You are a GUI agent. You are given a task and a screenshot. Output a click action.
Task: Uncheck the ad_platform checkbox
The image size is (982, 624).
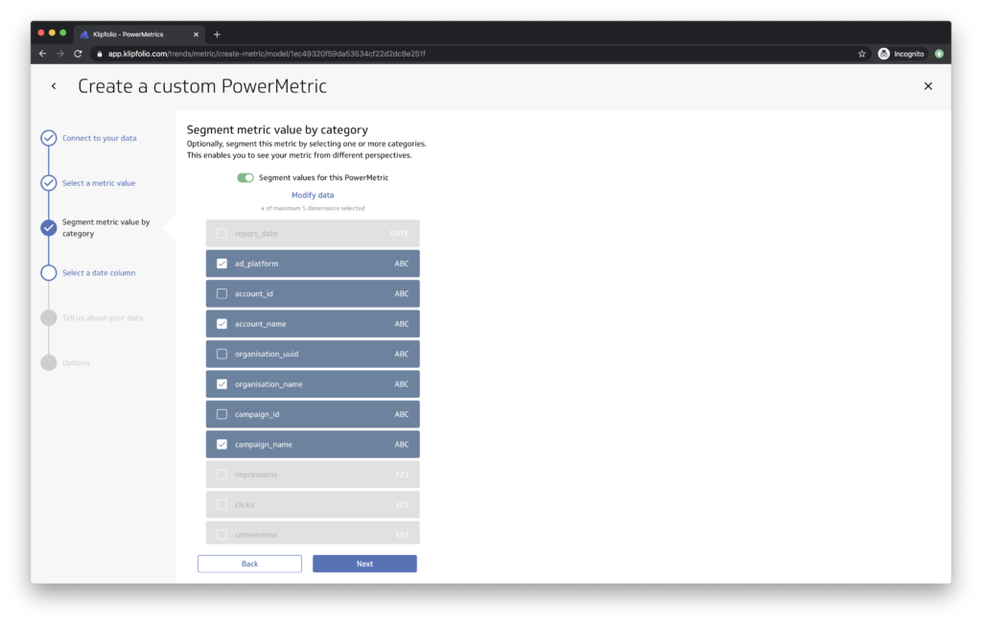tap(222, 264)
